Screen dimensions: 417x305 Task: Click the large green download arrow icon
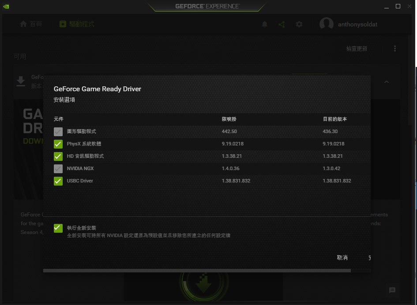click(203, 283)
